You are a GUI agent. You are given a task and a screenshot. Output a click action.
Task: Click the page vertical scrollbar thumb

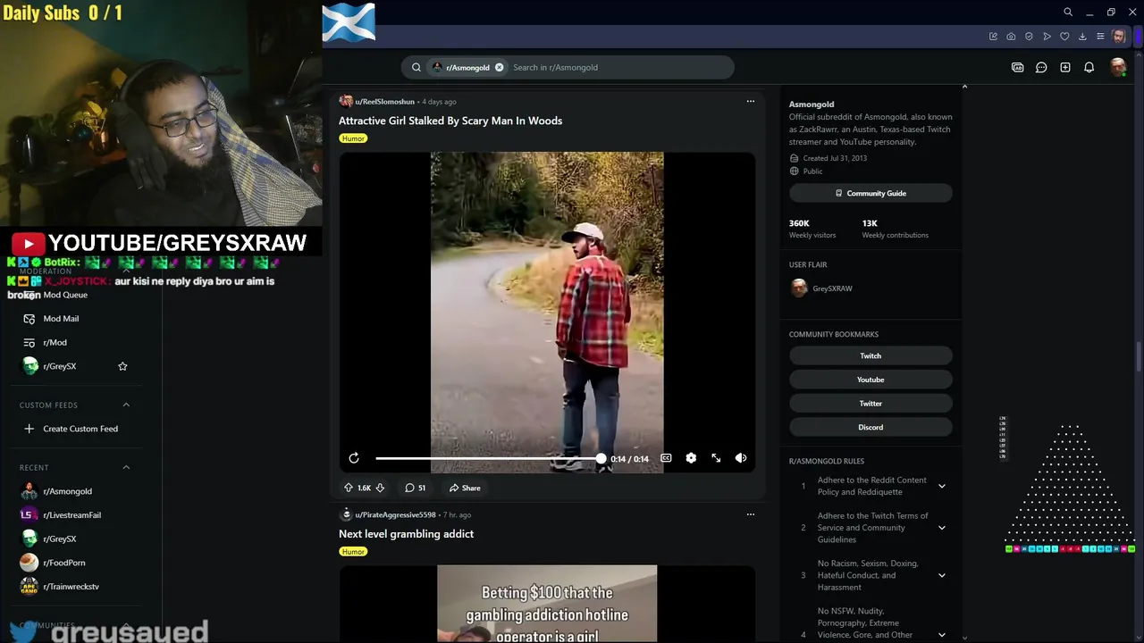[x=1138, y=358]
